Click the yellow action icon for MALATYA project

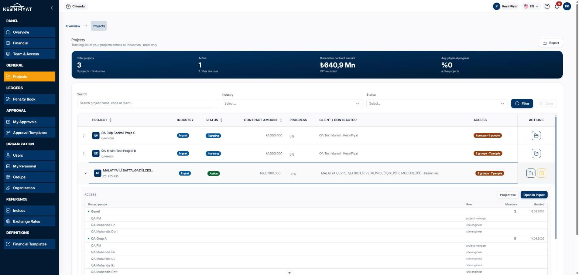(x=541, y=173)
